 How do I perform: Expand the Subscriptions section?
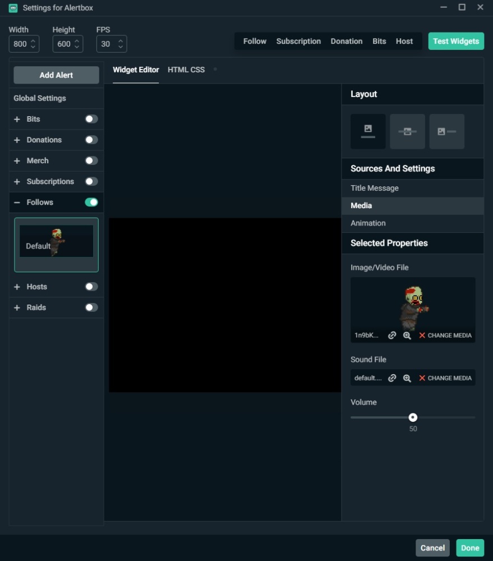click(x=17, y=181)
